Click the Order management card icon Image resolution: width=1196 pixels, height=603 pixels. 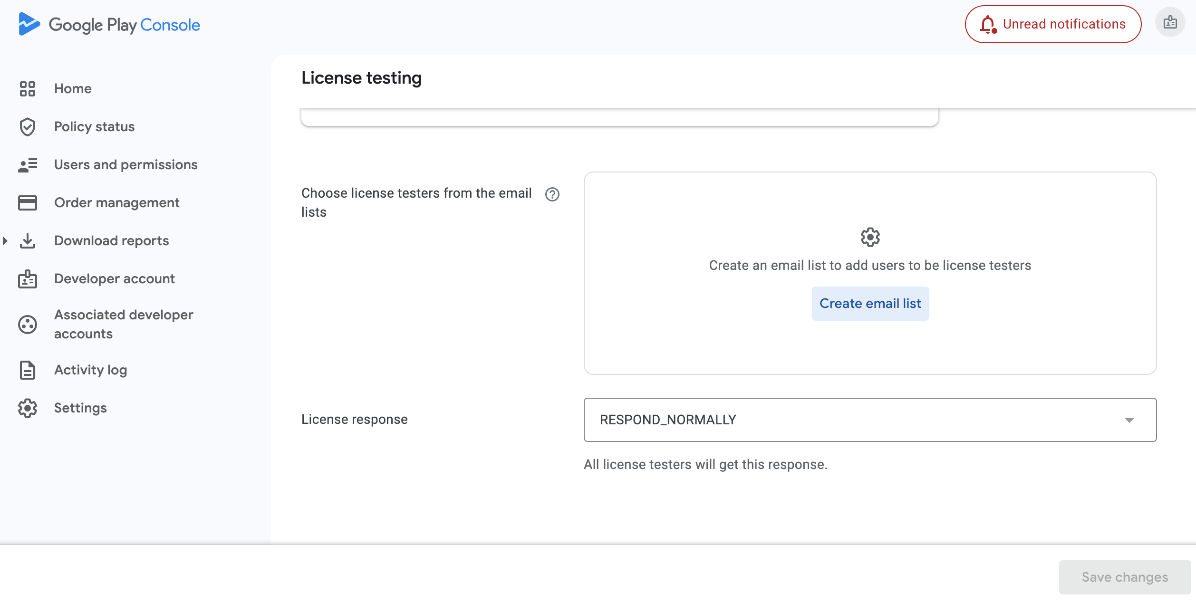tap(28, 202)
